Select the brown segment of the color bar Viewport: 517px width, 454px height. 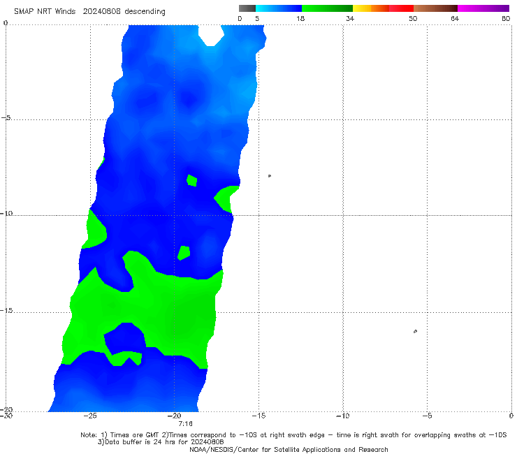click(435, 8)
